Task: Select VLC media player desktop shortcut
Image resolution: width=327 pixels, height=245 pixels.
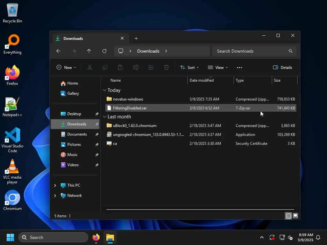Action: (12, 171)
